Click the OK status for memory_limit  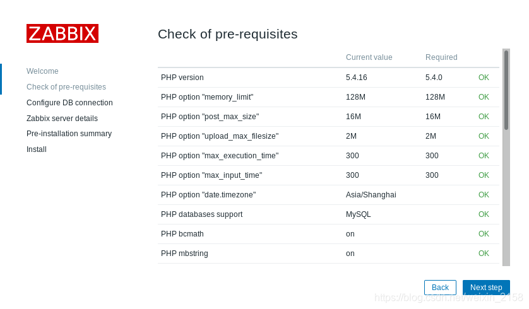pos(484,97)
